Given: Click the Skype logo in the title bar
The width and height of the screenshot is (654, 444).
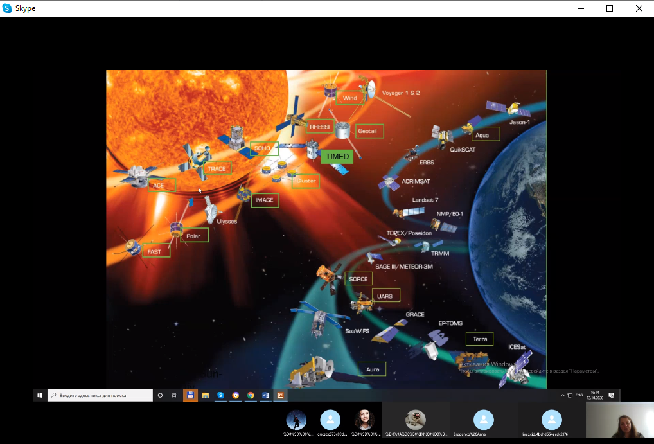Looking at the screenshot, I should tap(6, 8).
